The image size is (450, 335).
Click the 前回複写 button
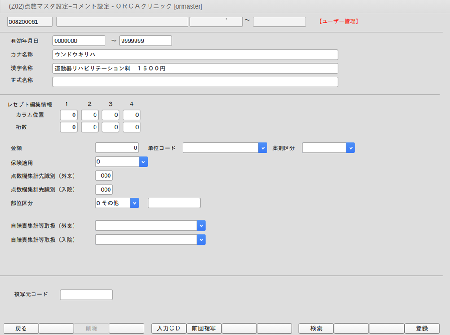point(204,328)
